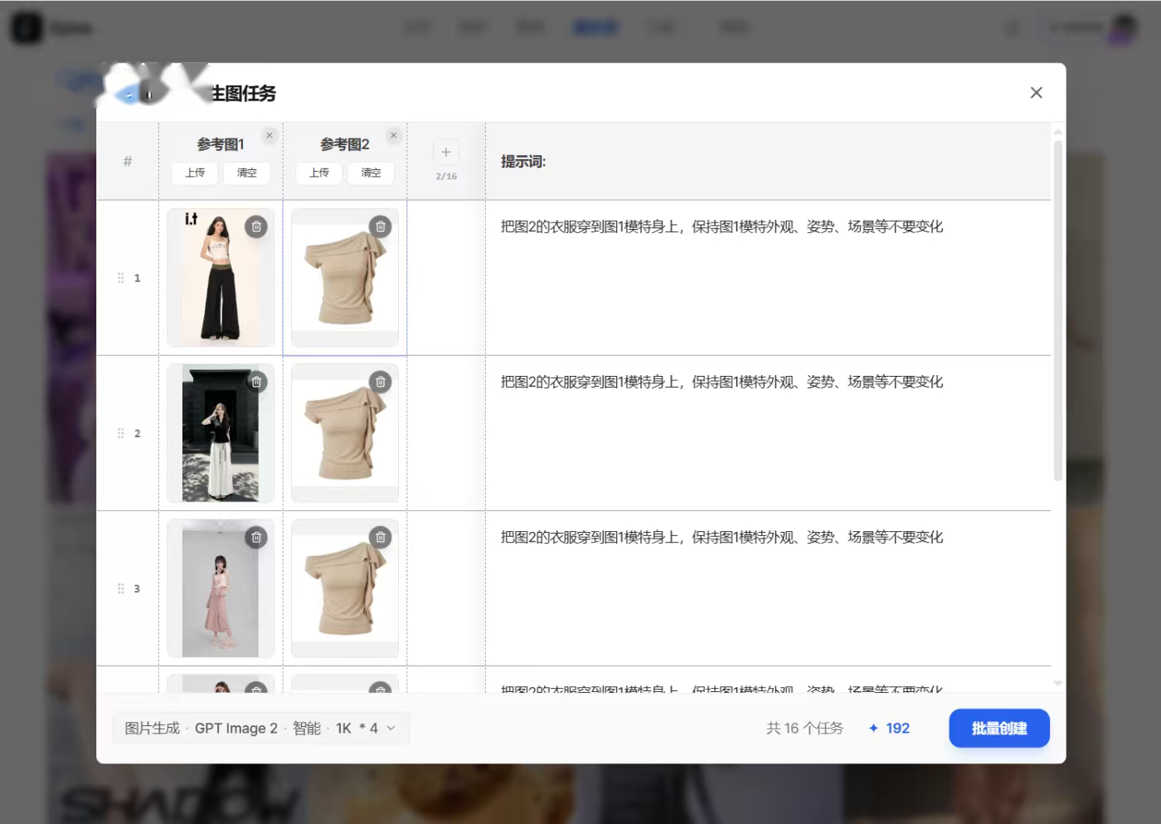
Task: Open the GPT Image 2 model settings dropdown
Action: 260,728
